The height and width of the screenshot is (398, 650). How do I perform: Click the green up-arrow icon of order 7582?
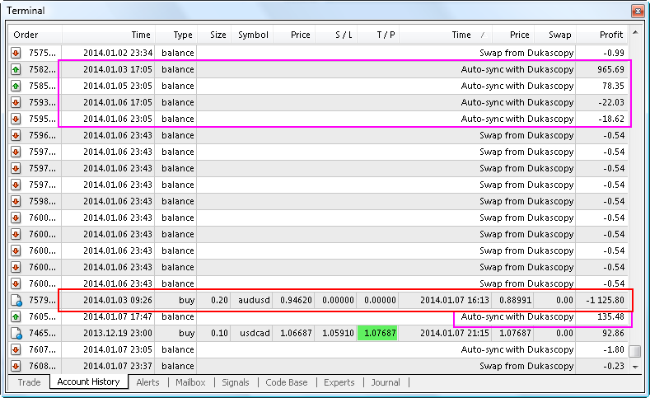16,70
